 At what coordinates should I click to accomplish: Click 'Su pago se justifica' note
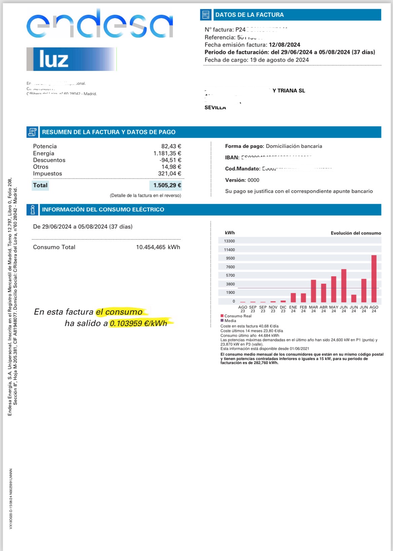click(x=299, y=191)
